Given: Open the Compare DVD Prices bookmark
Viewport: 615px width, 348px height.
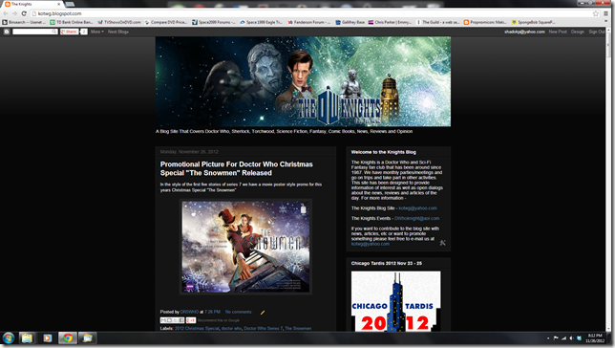Looking at the screenshot, I should coord(166,22).
